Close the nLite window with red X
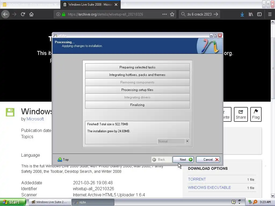Viewport: 275px width, 206px height. point(220,35)
